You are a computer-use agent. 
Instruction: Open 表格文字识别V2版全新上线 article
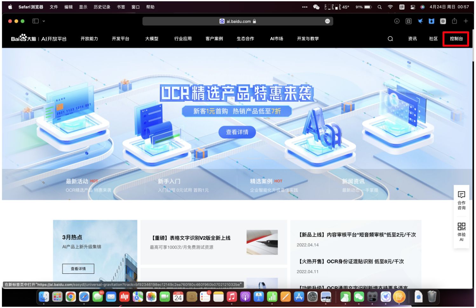coord(191,238)
